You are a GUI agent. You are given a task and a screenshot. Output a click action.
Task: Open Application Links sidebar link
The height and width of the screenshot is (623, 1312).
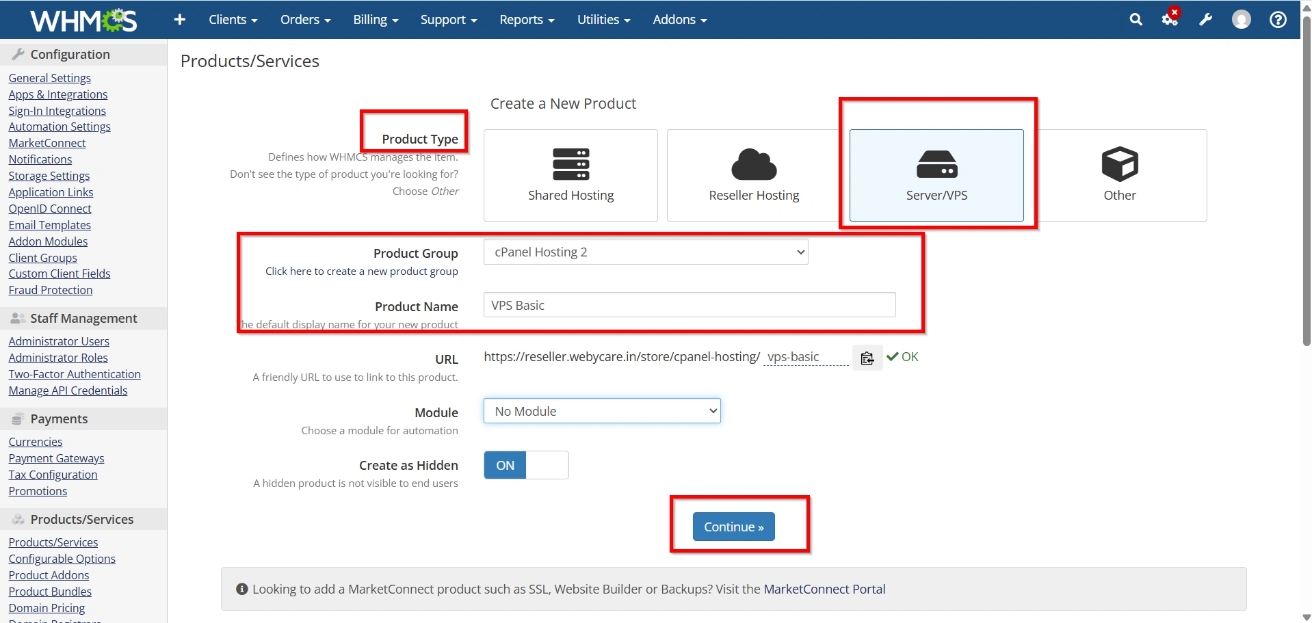pos(51,192)
